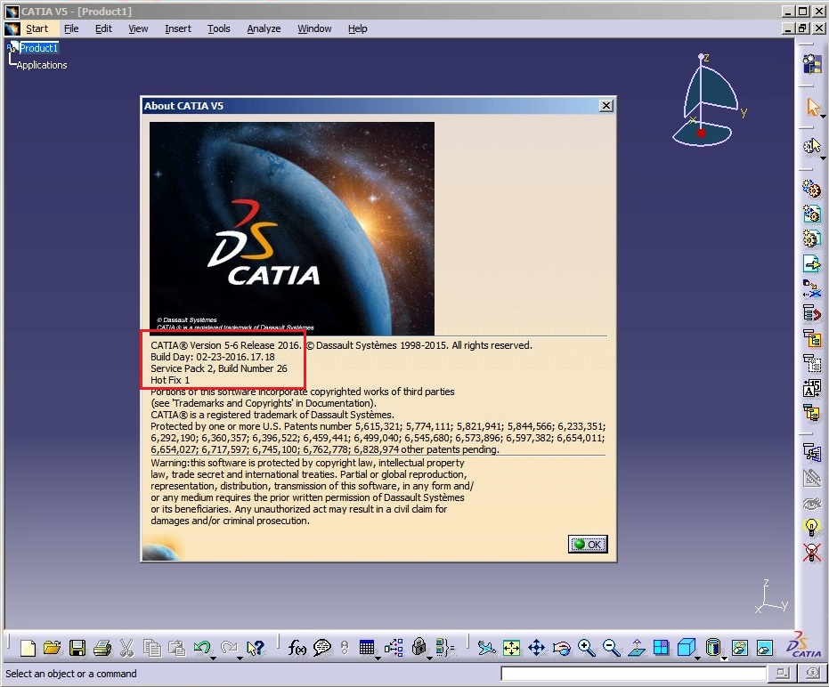The width and height of the screenshot is (829, 687).
Task: Close the About CATIA V5 dialog
Action: pos(605,106)
